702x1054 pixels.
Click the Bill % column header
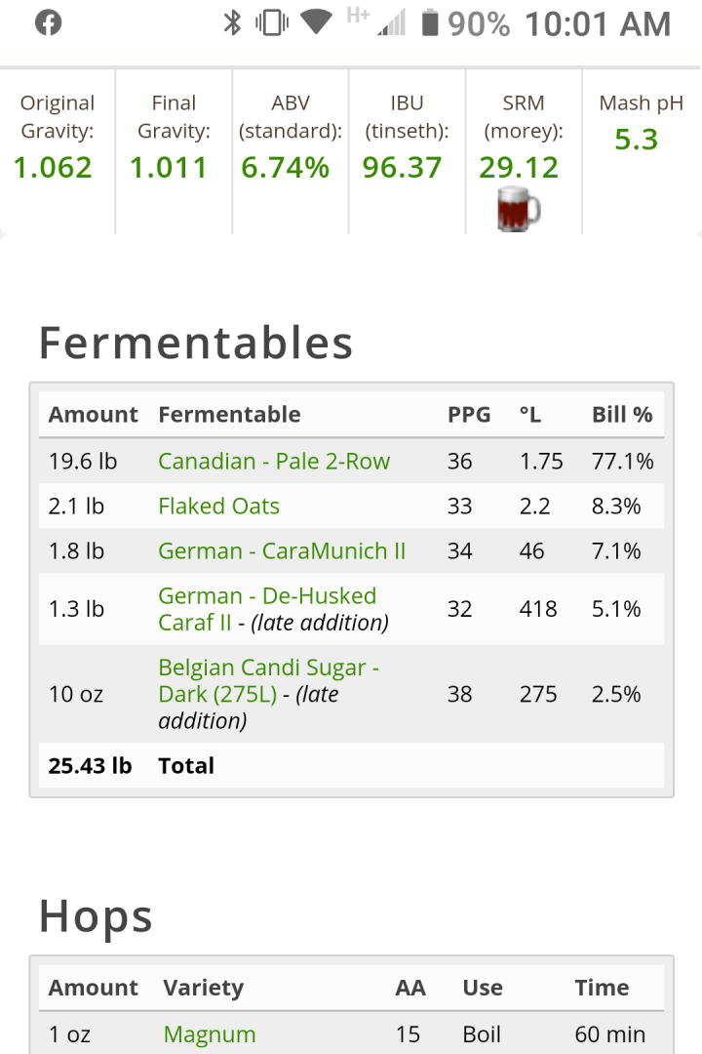[622, 415]
